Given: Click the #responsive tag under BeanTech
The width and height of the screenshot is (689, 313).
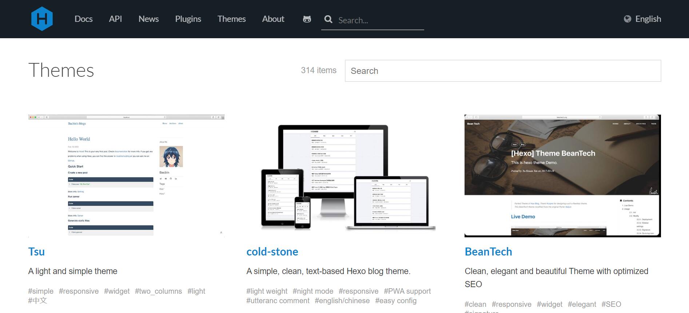Looking at the screenshot, I should (x=511, y=304).
